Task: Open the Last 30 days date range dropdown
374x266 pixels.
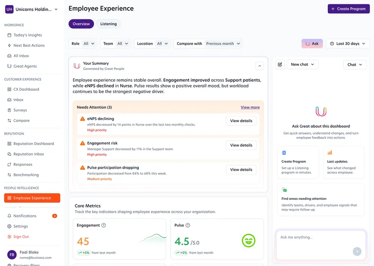Action: [x=348, y=43]
